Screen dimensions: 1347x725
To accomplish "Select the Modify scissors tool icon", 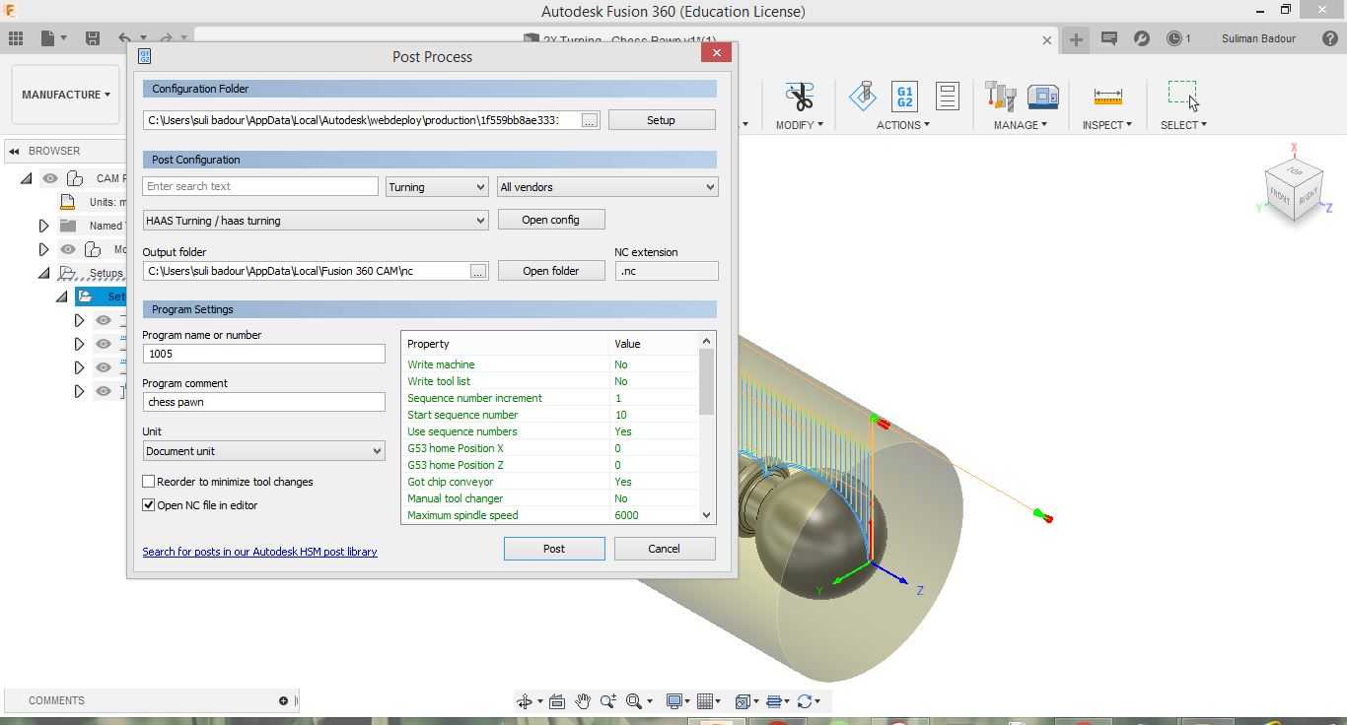I will click(x=800, y=96).
